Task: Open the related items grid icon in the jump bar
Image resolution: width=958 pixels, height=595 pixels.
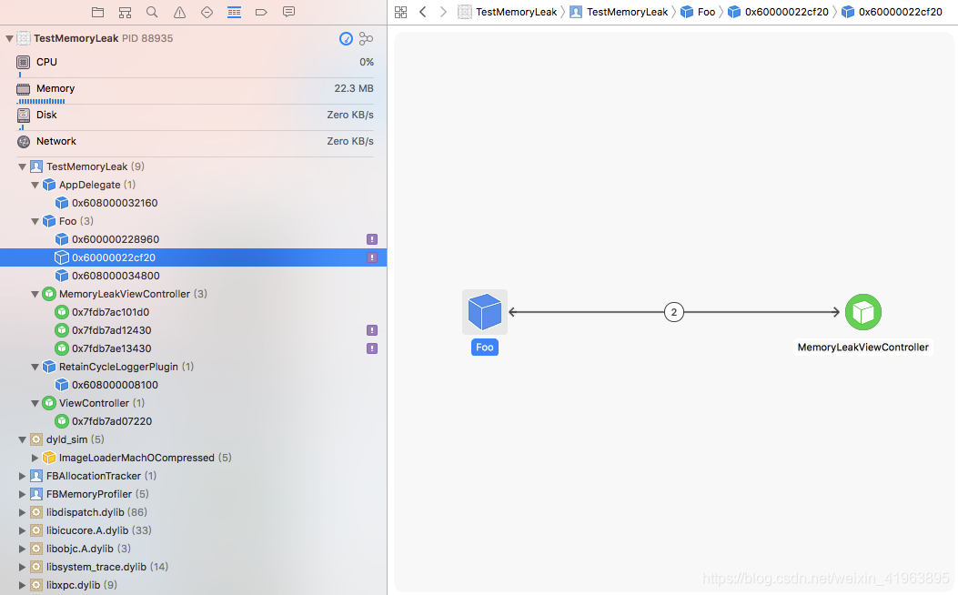Action: tap(401, 12)
